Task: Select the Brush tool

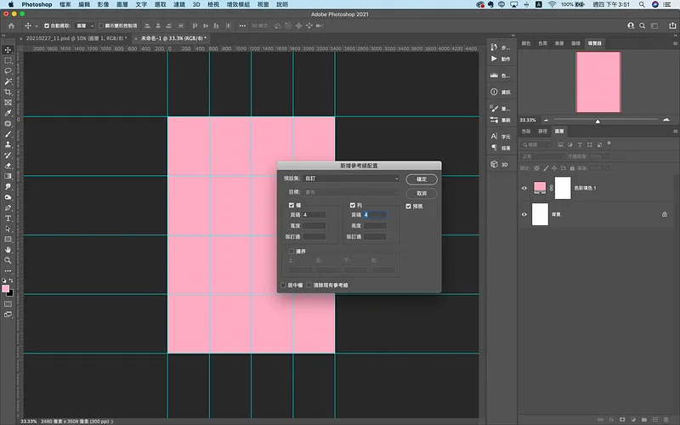Action: (x=8, y=134)
